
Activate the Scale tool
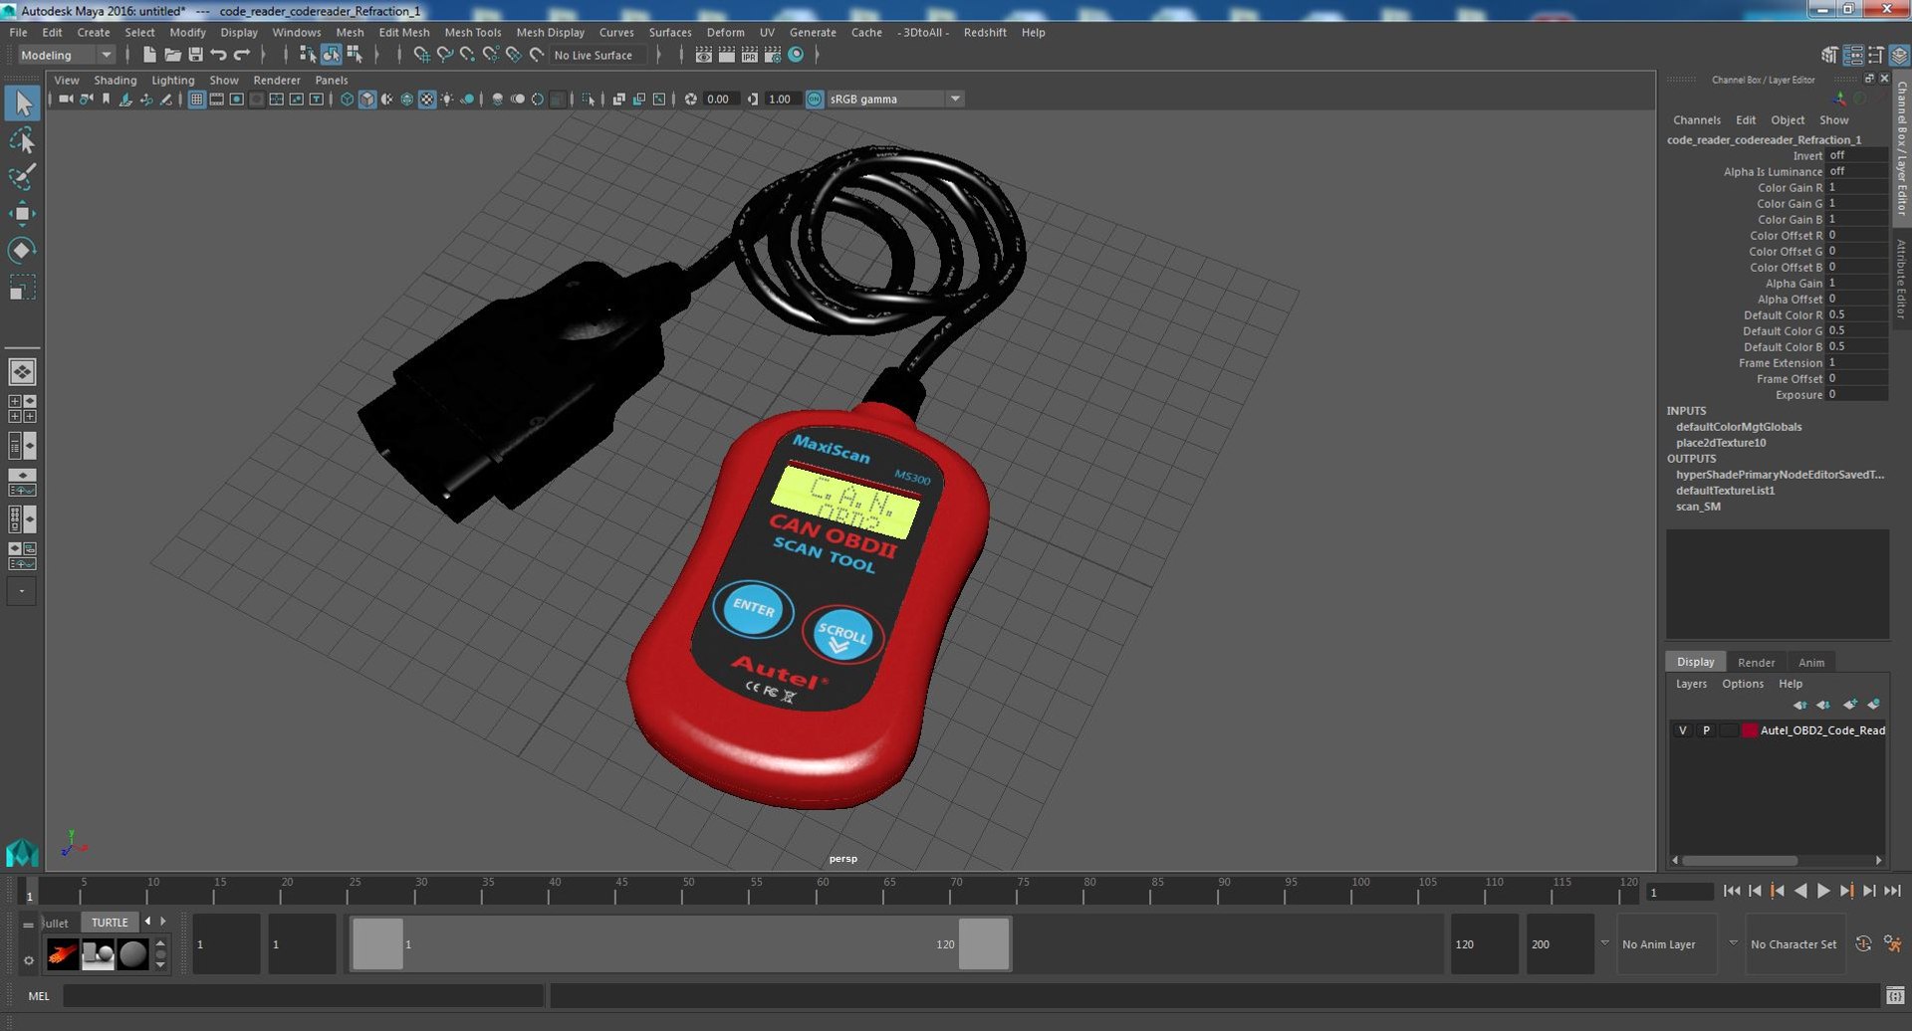(22, 288)
